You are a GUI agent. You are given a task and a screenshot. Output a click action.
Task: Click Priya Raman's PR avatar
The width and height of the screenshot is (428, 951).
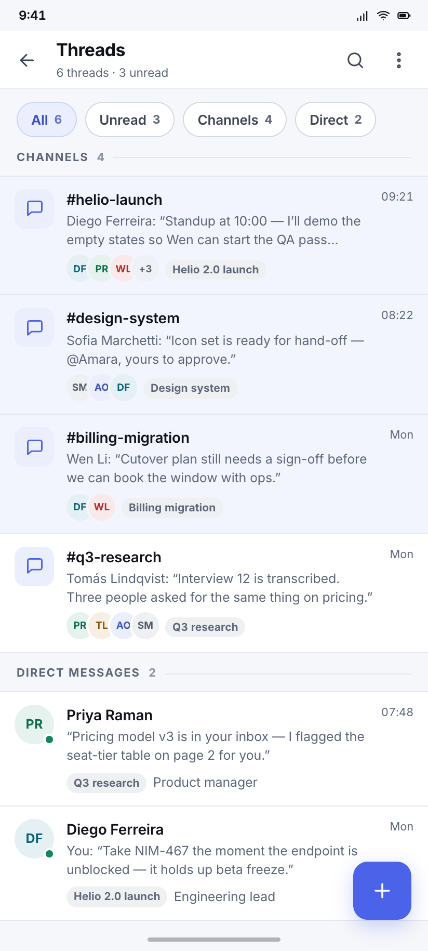coord(34,724)
